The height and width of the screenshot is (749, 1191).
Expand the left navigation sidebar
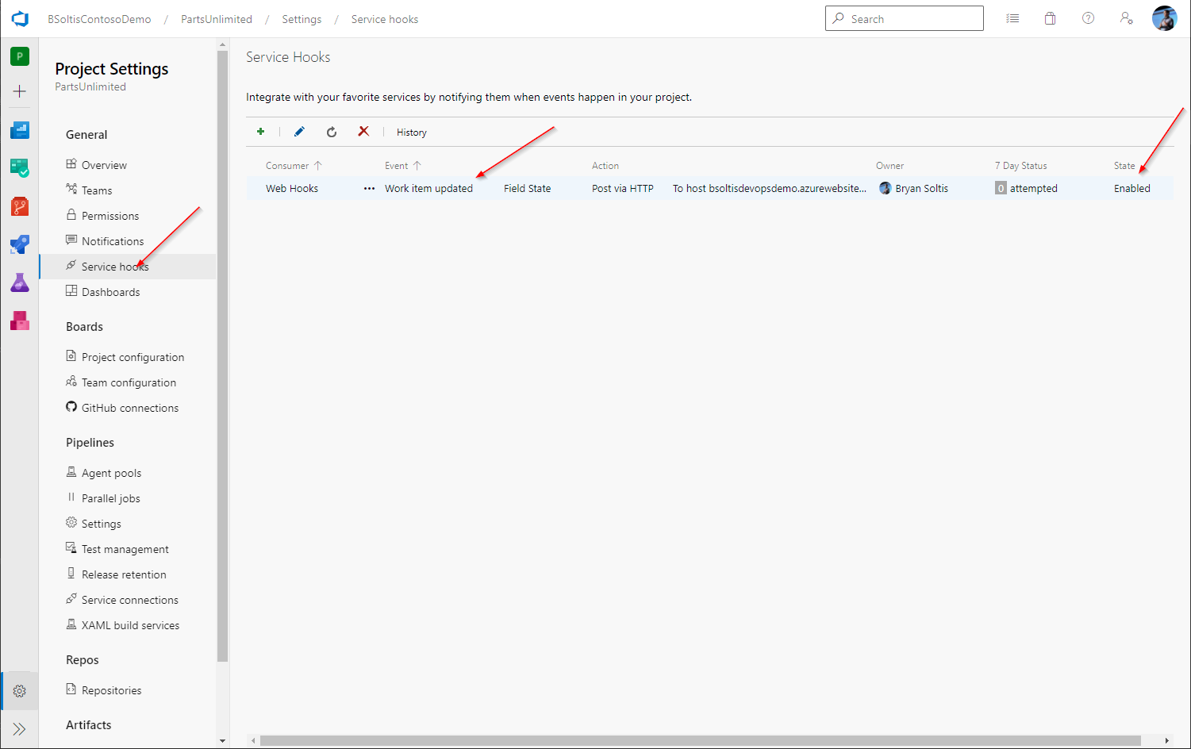click(20, 729)
